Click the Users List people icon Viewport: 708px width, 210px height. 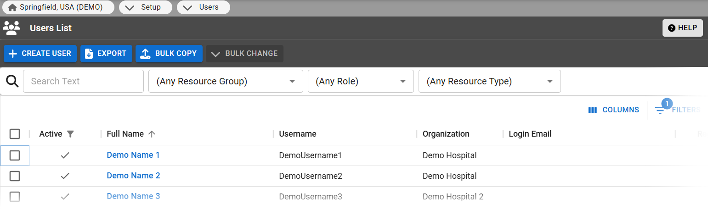[11, 28]
